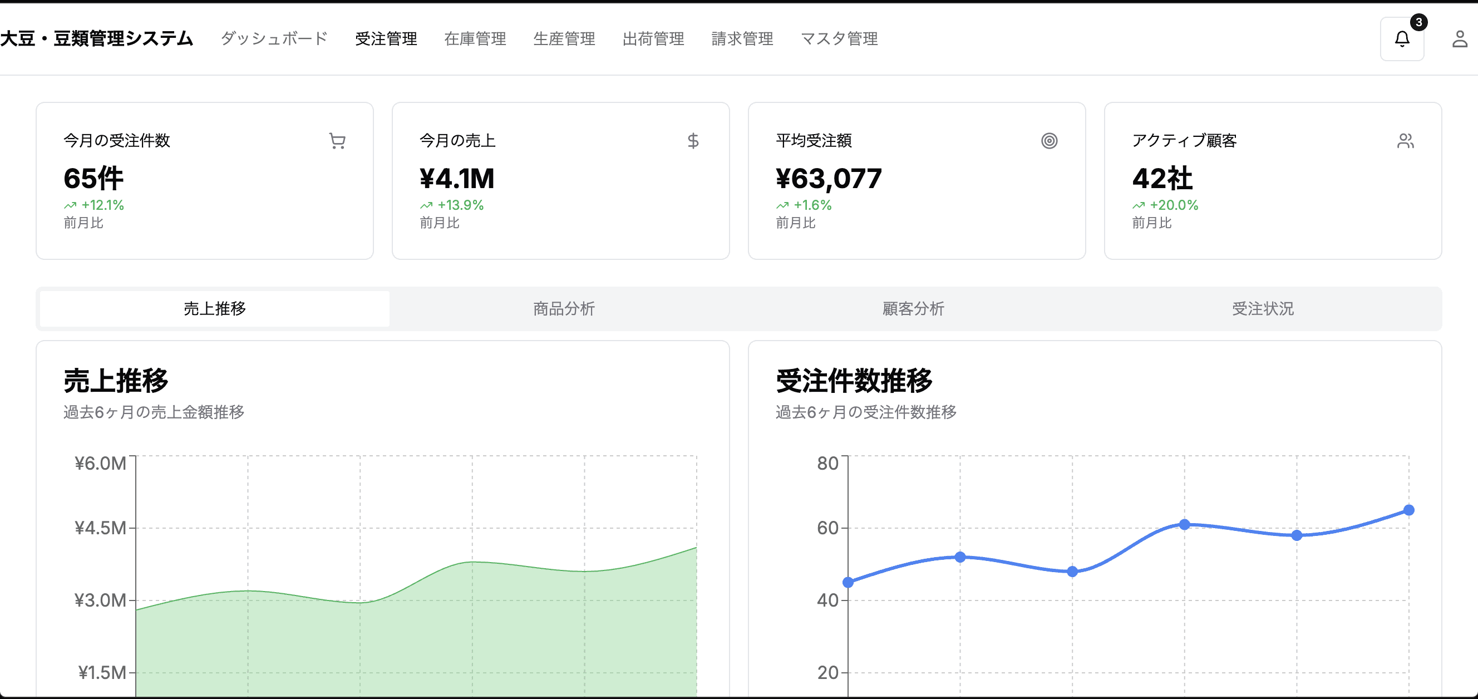Click the target icon in 平均受注額 card
Screen dimensions: 1478x699
pos(1050,141)
